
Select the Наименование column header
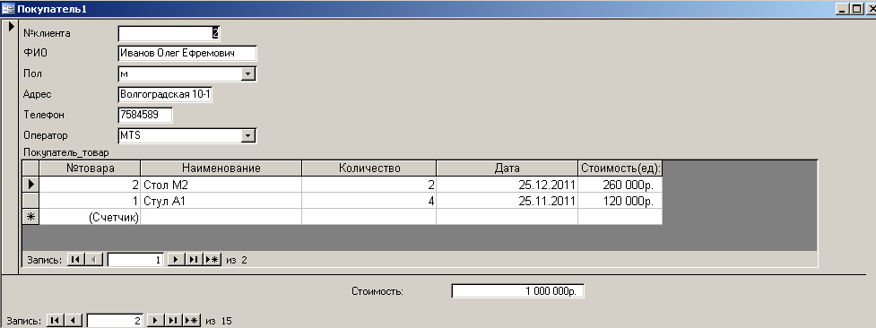[221, 168]
